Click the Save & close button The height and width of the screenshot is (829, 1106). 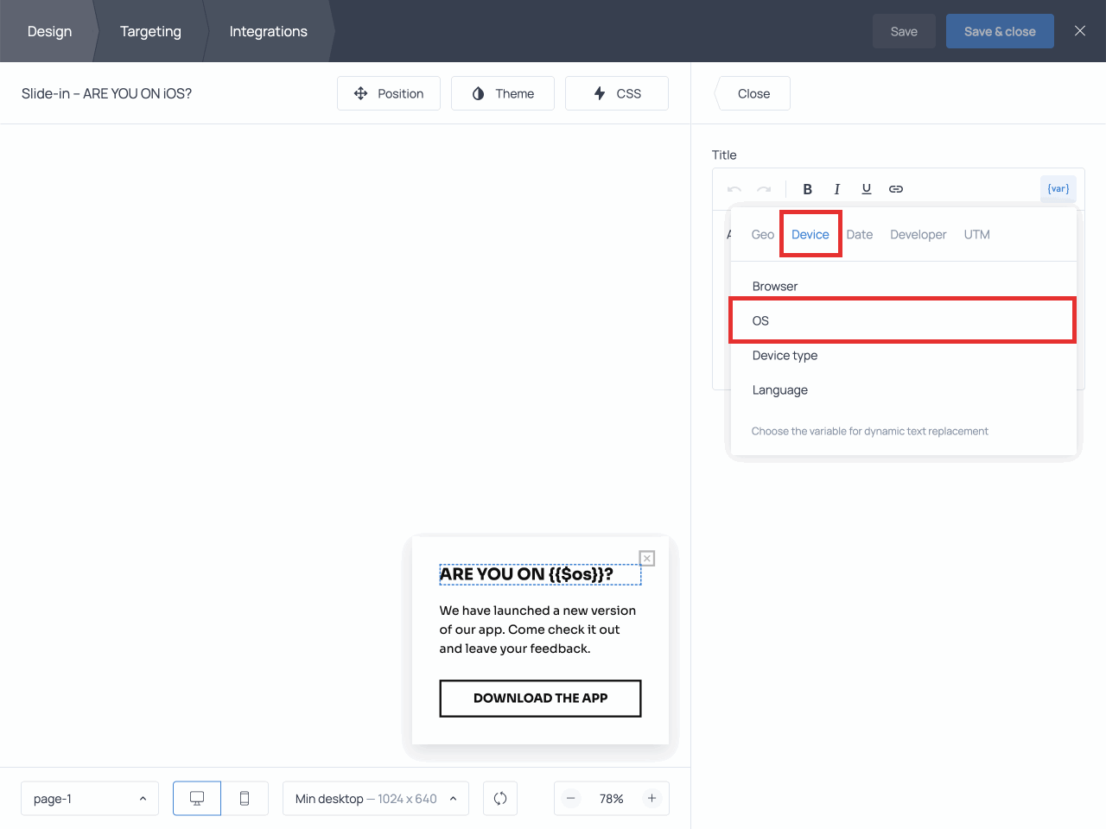click(x=1000, y=31)
